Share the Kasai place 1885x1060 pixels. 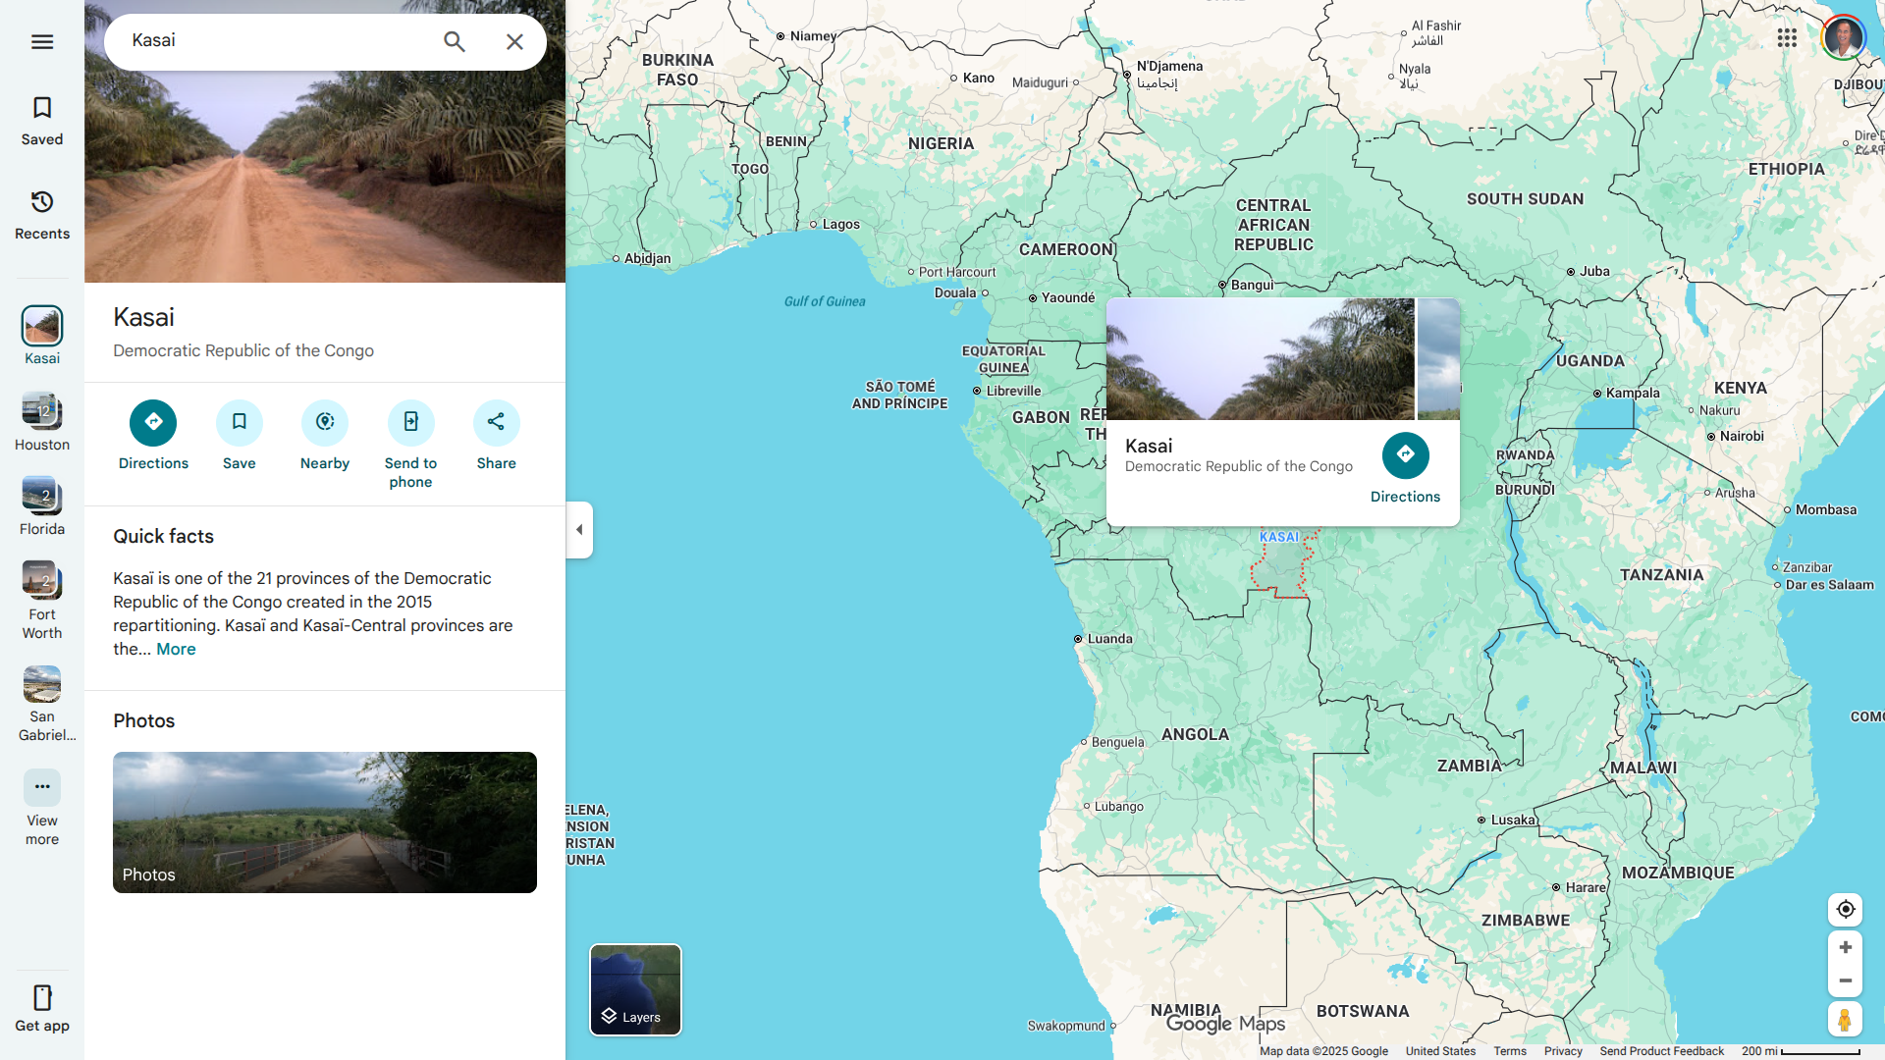click(496, 422)
